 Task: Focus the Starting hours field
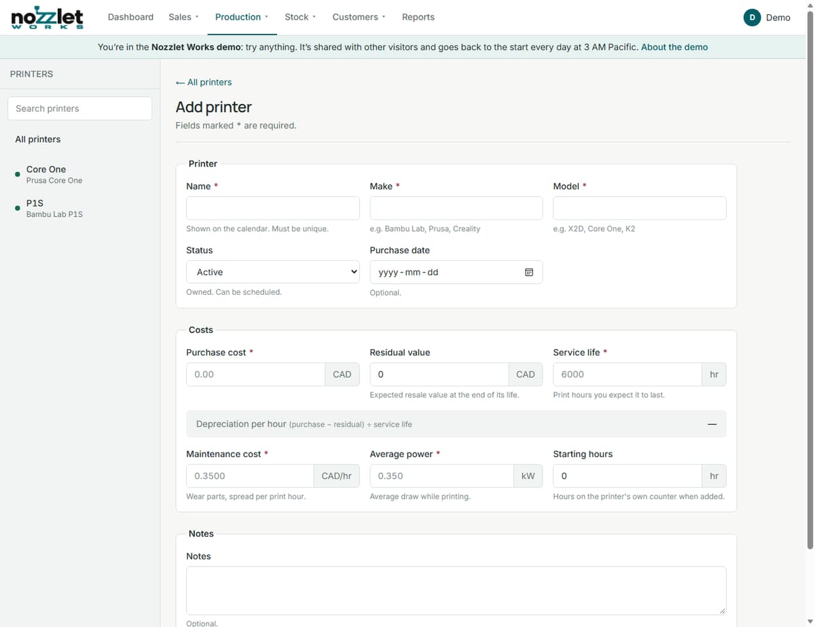[x=627, y=476]
